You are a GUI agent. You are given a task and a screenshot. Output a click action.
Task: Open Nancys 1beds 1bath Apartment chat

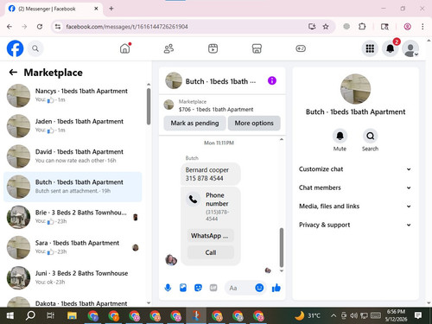73,96
